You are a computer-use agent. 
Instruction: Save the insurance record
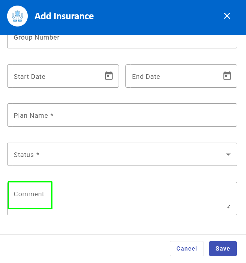[x=223, y=249]
